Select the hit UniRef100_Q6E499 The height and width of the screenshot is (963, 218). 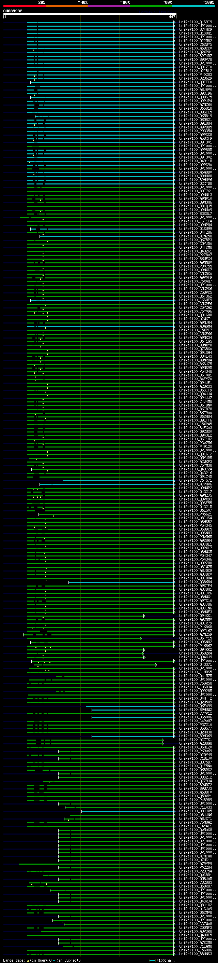[x=196, y=706]
